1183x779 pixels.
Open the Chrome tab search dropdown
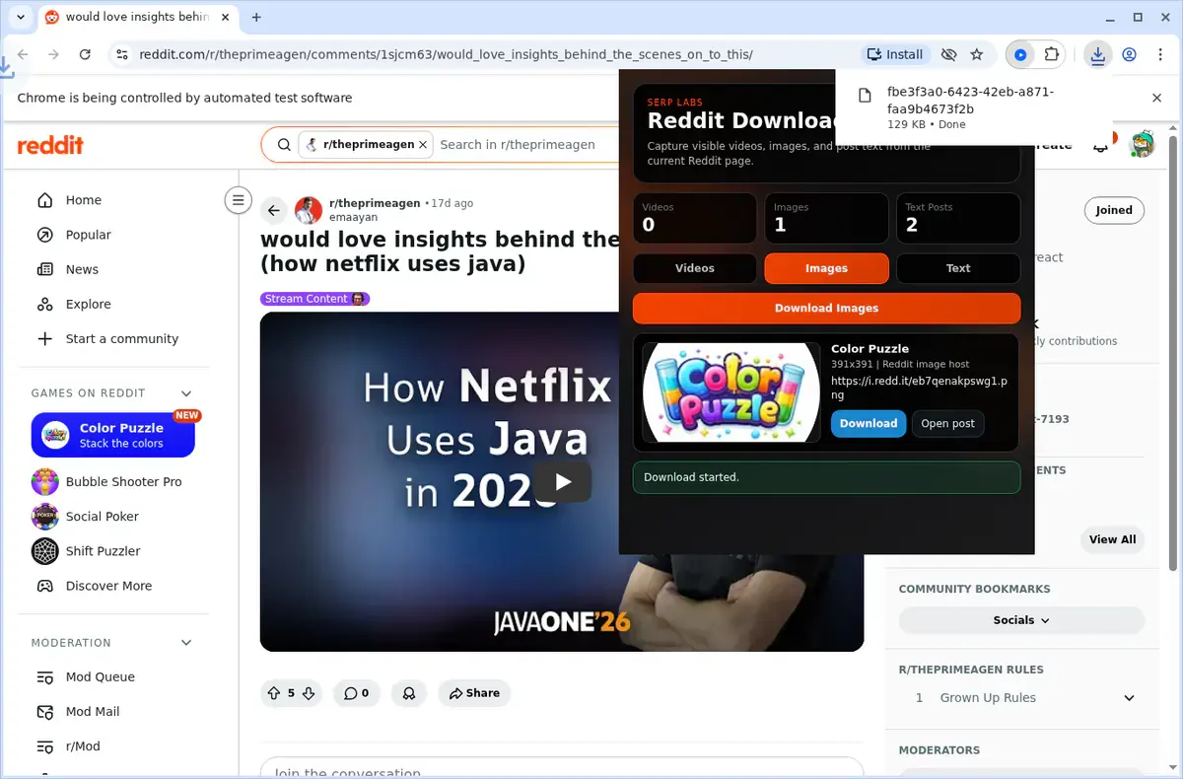pyautogui.click(x=20, y=17)
